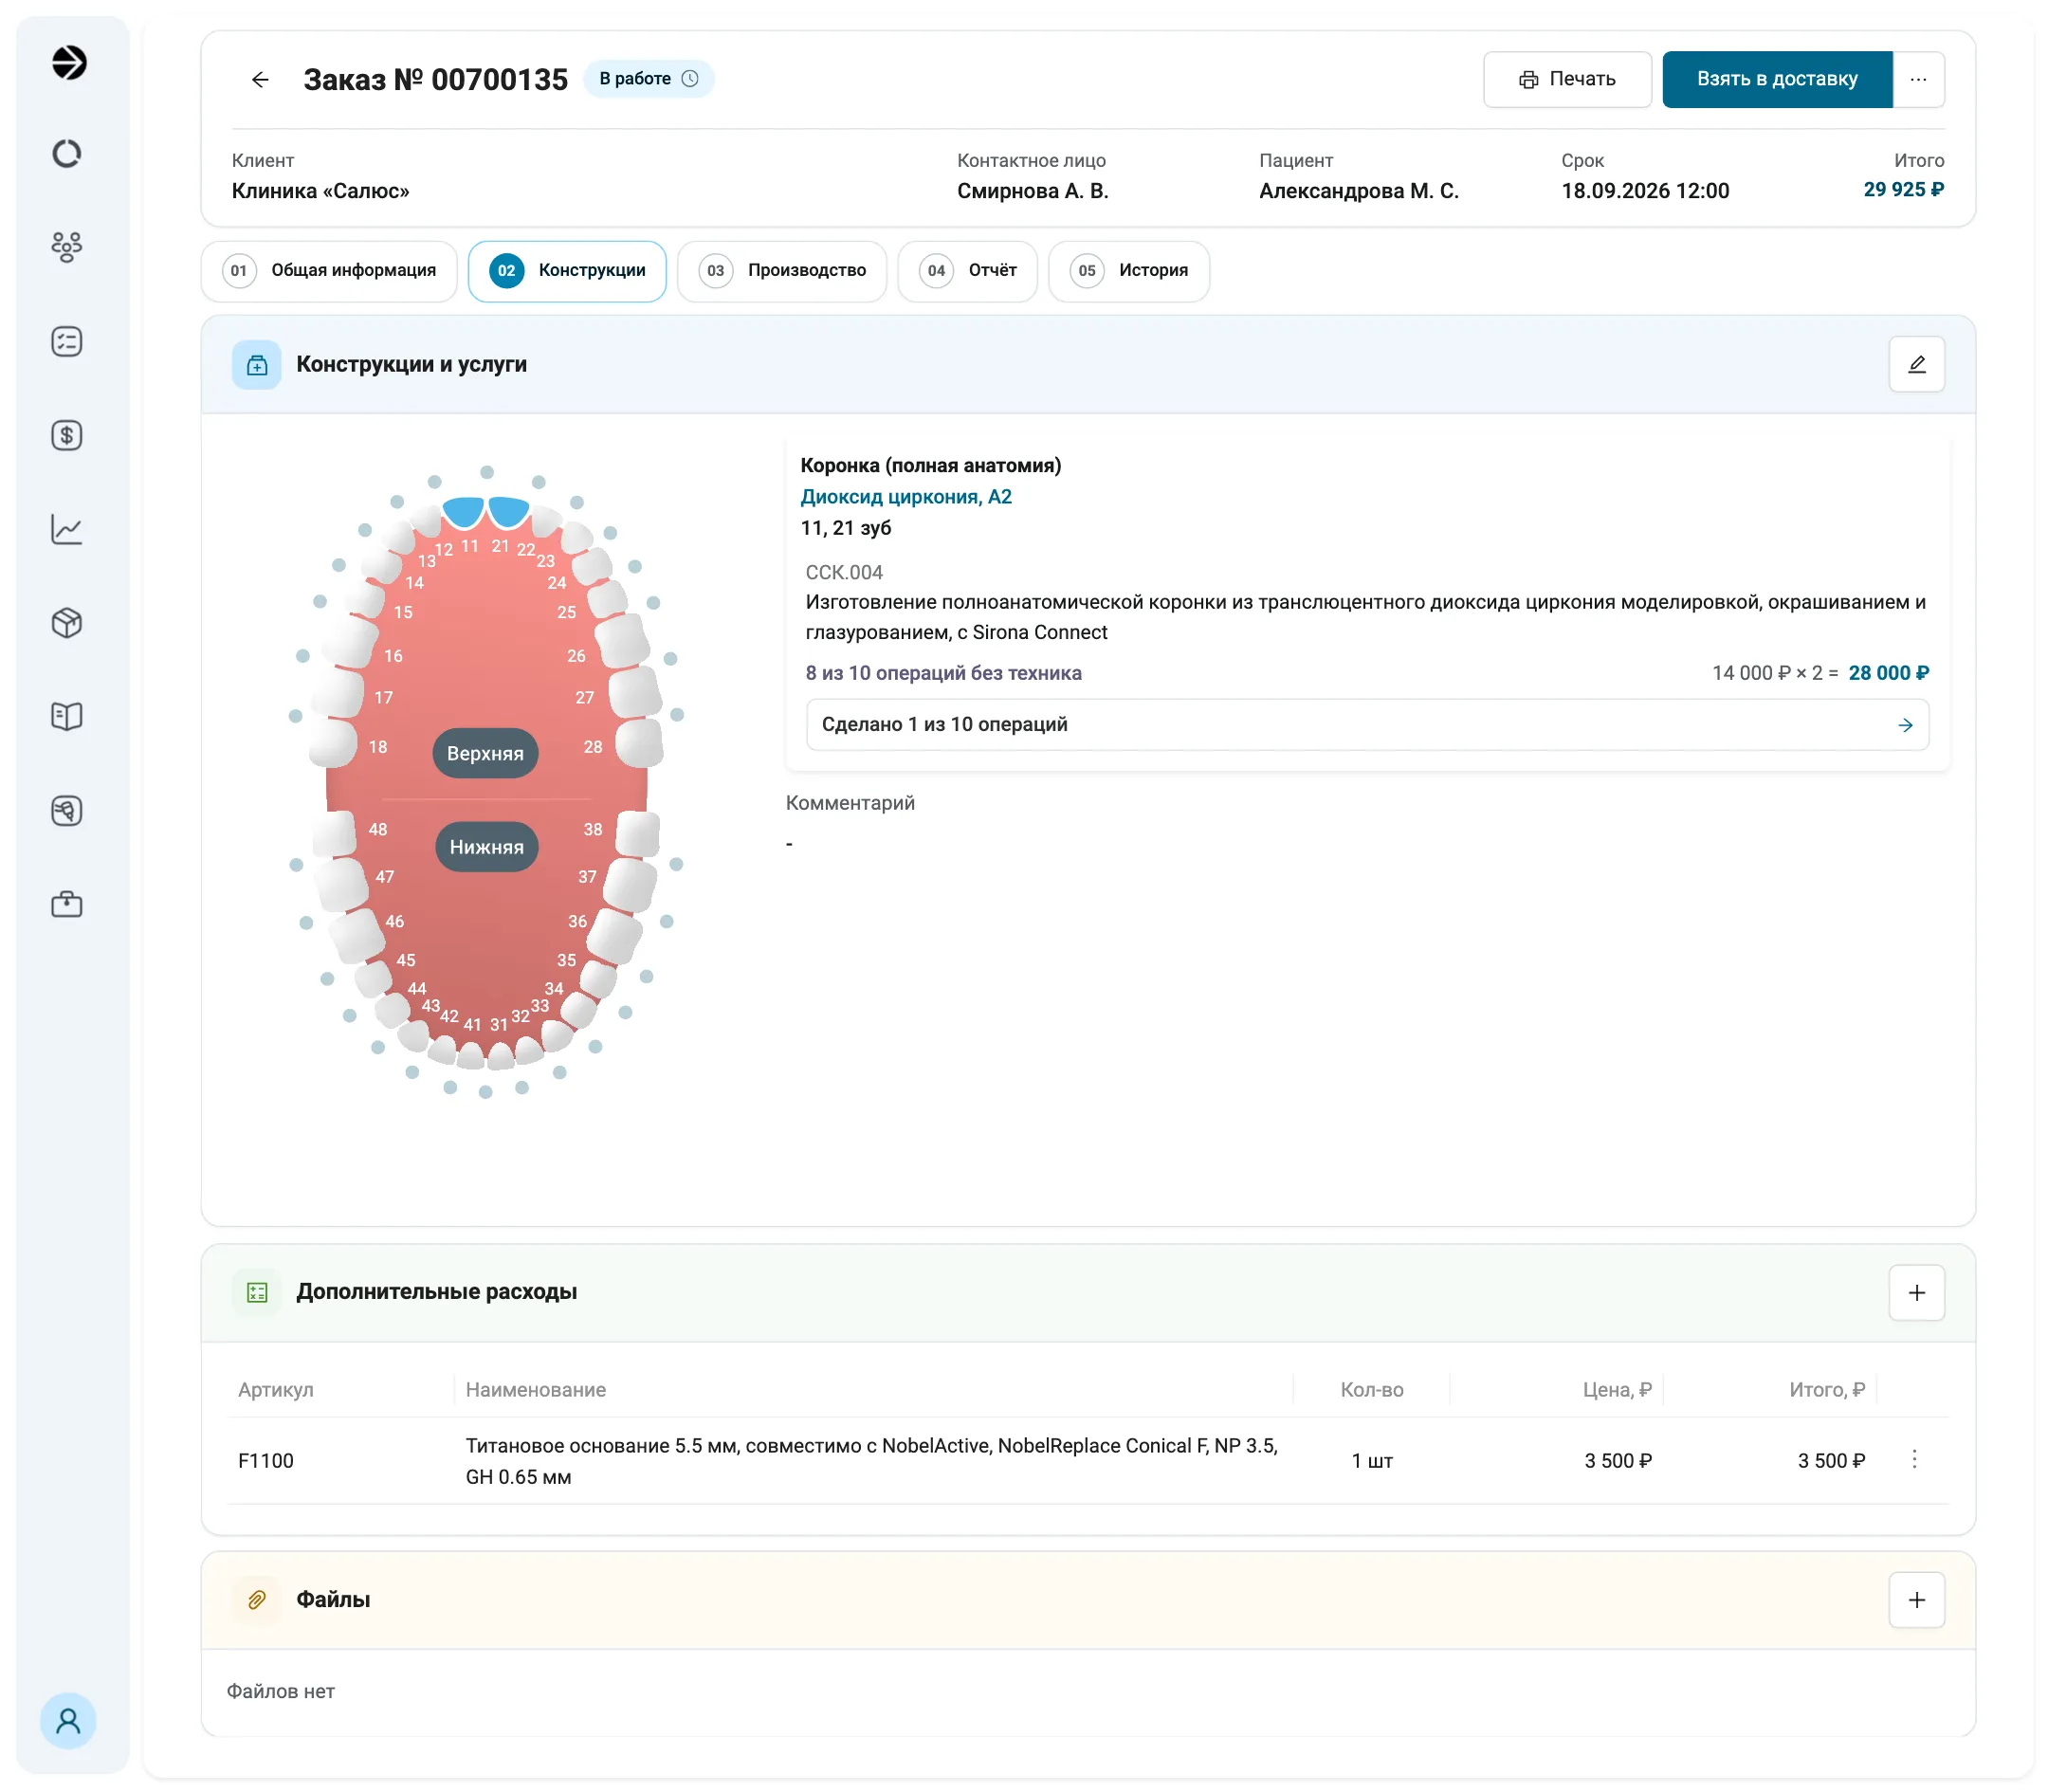
Task: Open the tasks checklist sidebar icon
Action: coord(67,341)
